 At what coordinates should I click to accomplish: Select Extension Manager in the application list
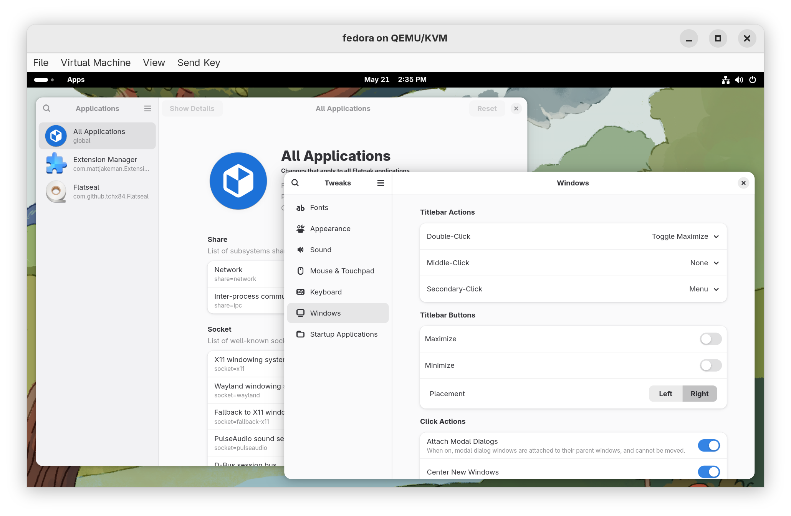coord(97,164)
